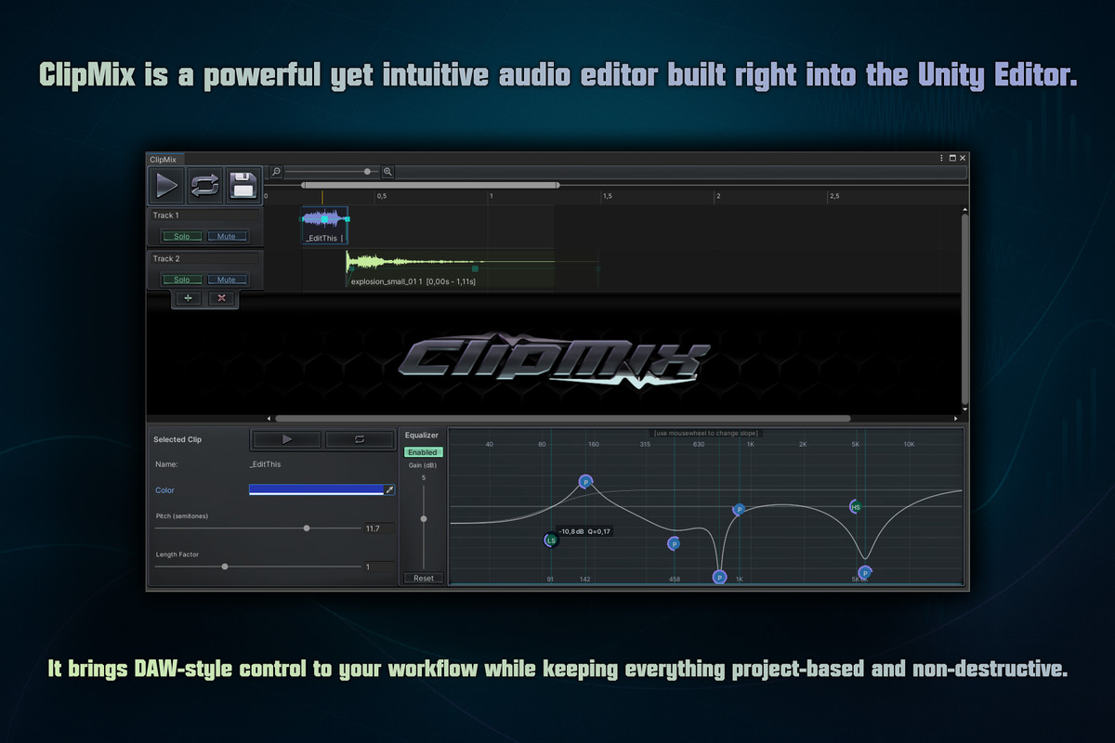Click the zoom-out magnifier icon above the timeline

pos(275,171)
